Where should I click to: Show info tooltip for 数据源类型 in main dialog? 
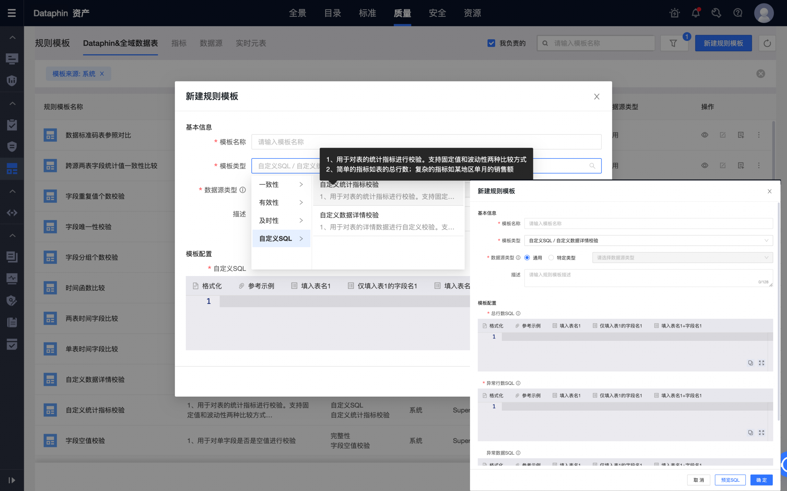coord(243,190)
